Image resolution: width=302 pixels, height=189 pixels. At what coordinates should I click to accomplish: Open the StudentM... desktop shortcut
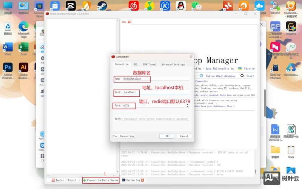(x=291, y=9)
